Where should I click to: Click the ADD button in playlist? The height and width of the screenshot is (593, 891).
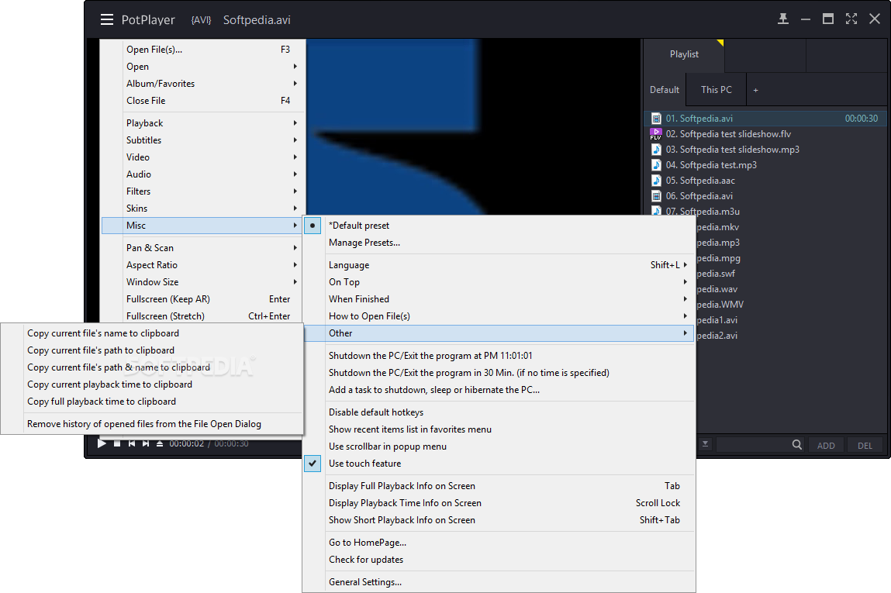[826, 445]
